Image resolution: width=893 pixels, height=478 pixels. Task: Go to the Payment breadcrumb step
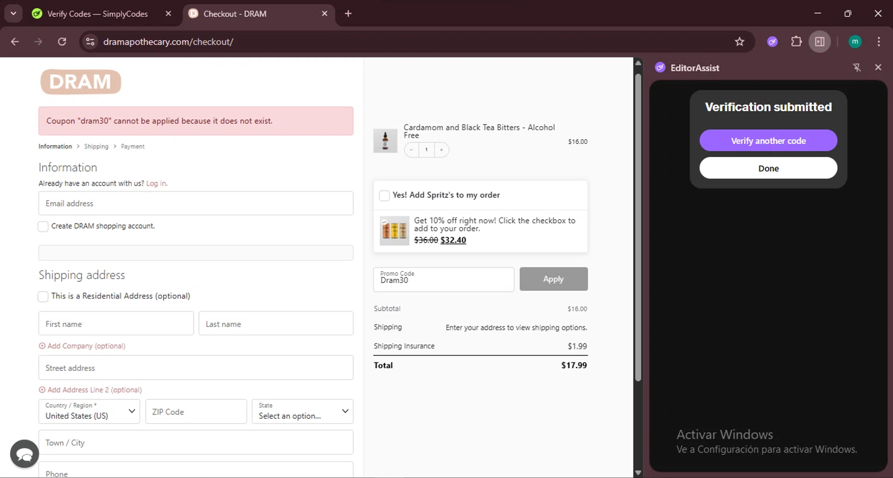point(133,146)
